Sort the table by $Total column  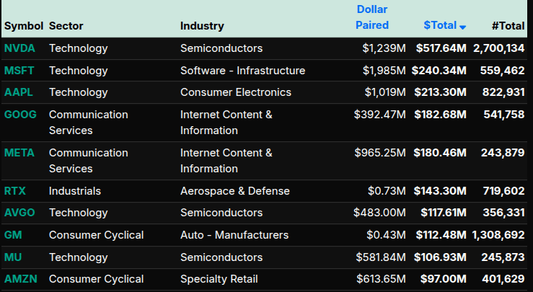click(440, 25)
